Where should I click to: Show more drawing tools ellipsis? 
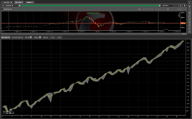point(189,32)
